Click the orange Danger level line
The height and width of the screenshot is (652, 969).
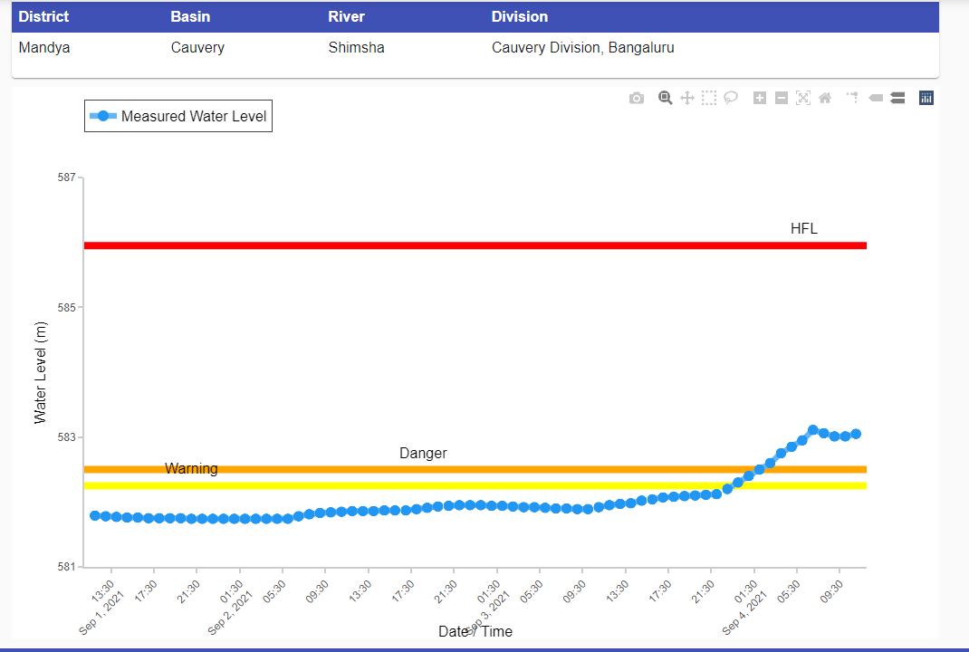(x=475, y=470)
